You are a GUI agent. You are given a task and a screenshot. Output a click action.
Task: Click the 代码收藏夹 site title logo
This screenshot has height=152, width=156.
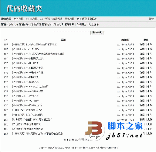click(24, 9)
